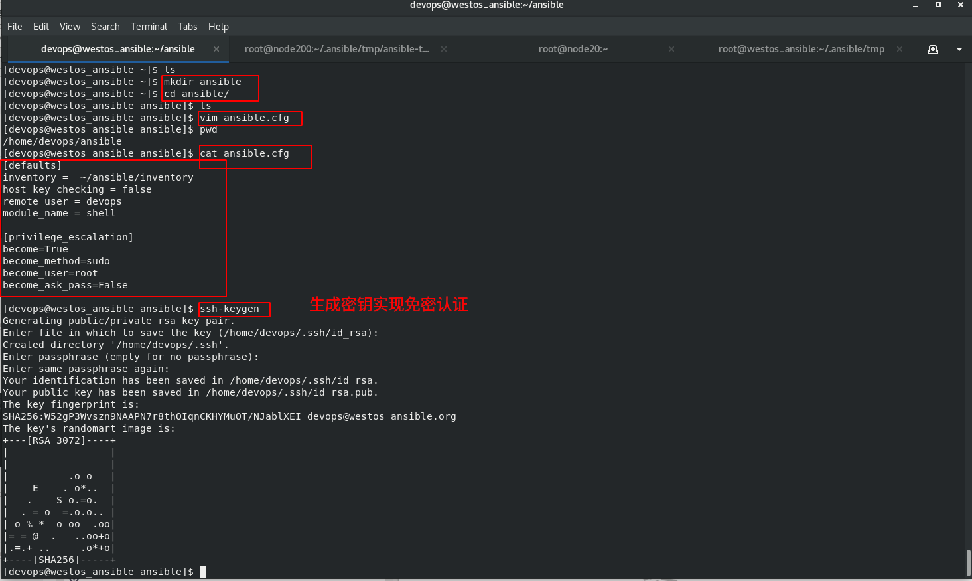Click 'Generating public/private rsa key pair' line
The image size is (972, 581).
pos(119,321)
